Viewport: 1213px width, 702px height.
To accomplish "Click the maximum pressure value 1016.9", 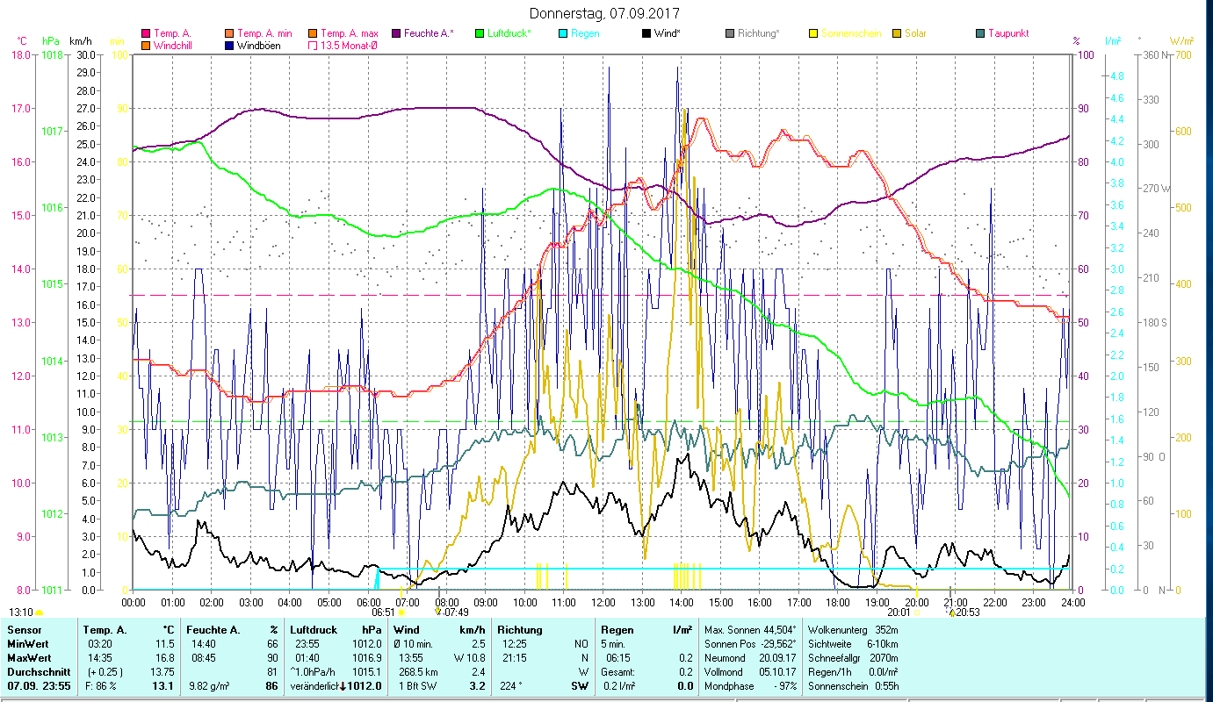I will (366, 658).
